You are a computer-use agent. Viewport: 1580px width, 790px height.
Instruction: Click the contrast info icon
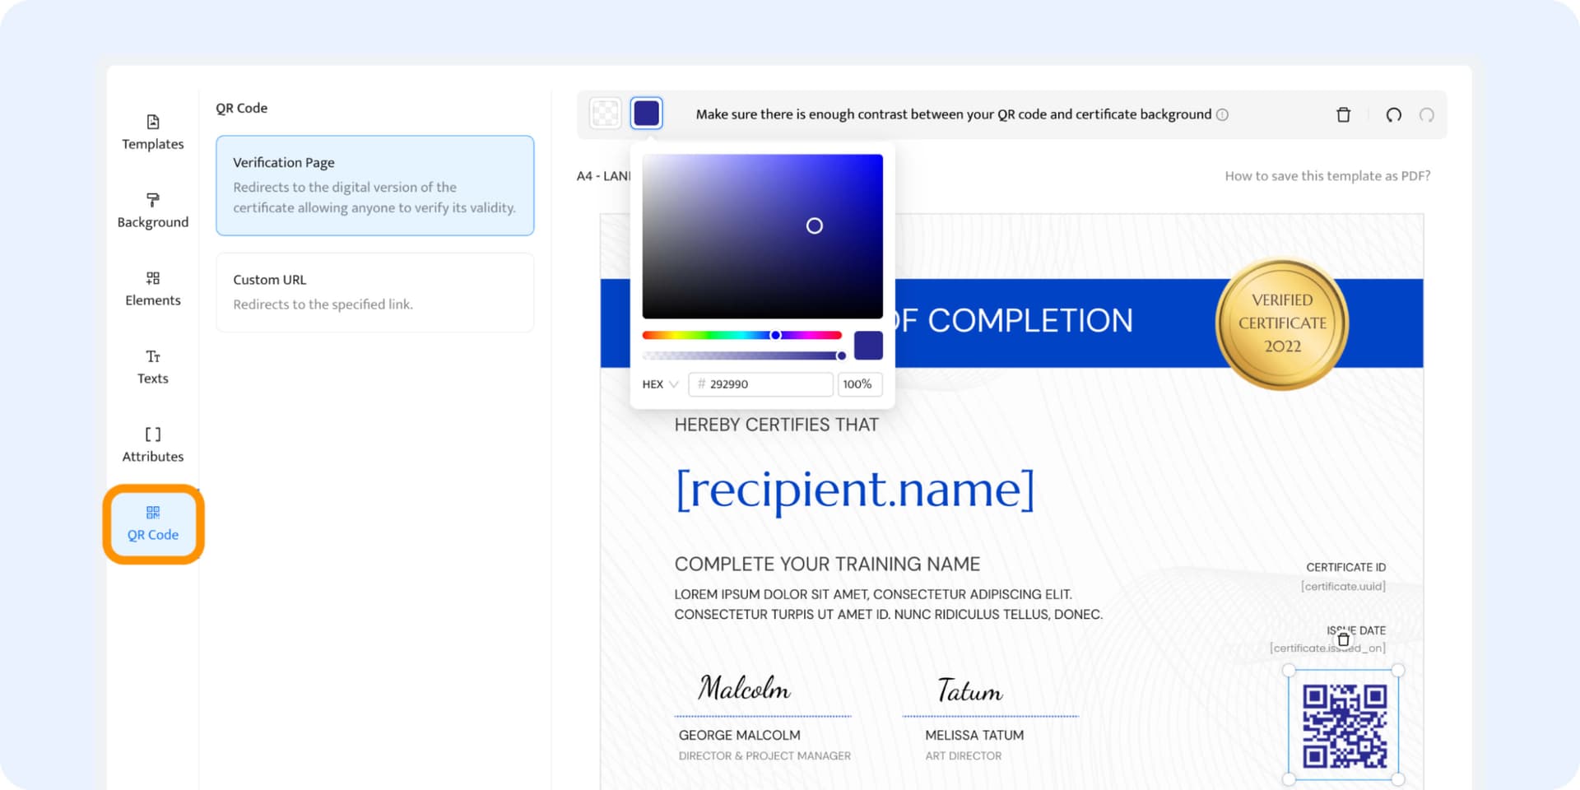click(1223, 114)
